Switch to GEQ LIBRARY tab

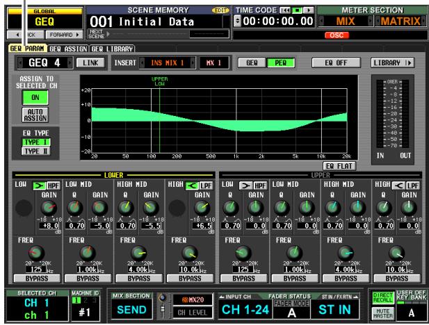[112, 49]
